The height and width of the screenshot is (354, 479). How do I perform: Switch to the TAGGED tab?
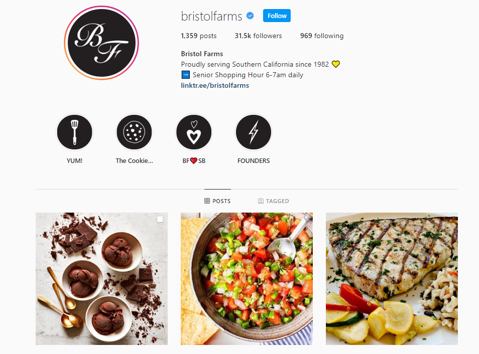pyautogui.click(x=274, y=201)
